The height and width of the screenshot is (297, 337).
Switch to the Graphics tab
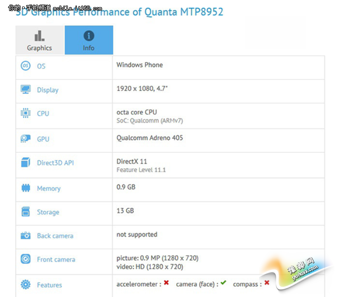pos(40,41)
